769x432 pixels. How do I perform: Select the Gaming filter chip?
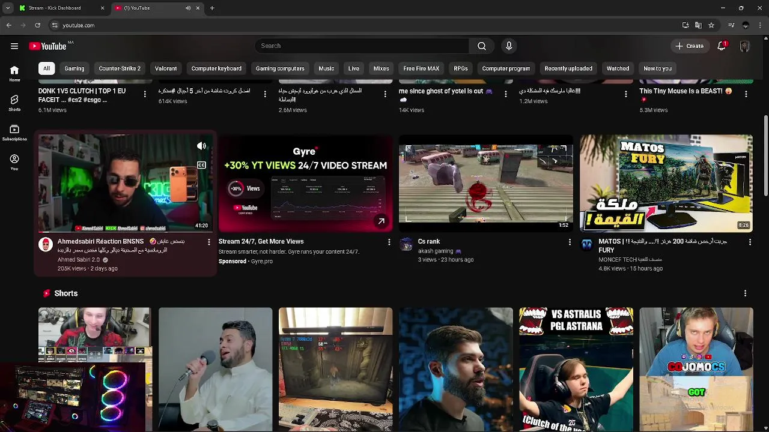coord(74,68)
